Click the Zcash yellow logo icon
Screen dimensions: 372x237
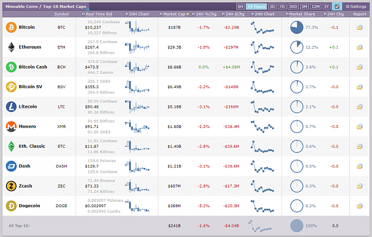[11, 186]
